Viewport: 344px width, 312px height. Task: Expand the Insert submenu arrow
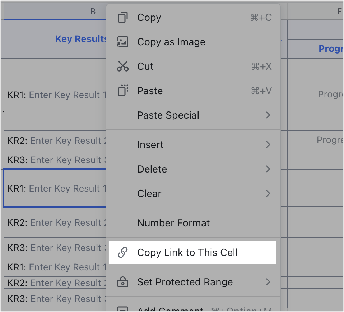(x=268, y=144)
